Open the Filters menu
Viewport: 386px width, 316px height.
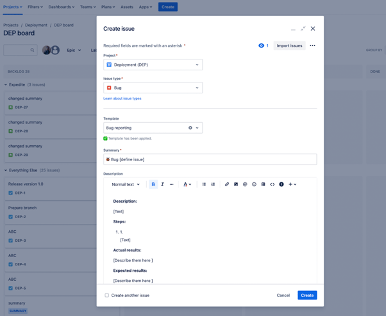click(x=35, y=7)
